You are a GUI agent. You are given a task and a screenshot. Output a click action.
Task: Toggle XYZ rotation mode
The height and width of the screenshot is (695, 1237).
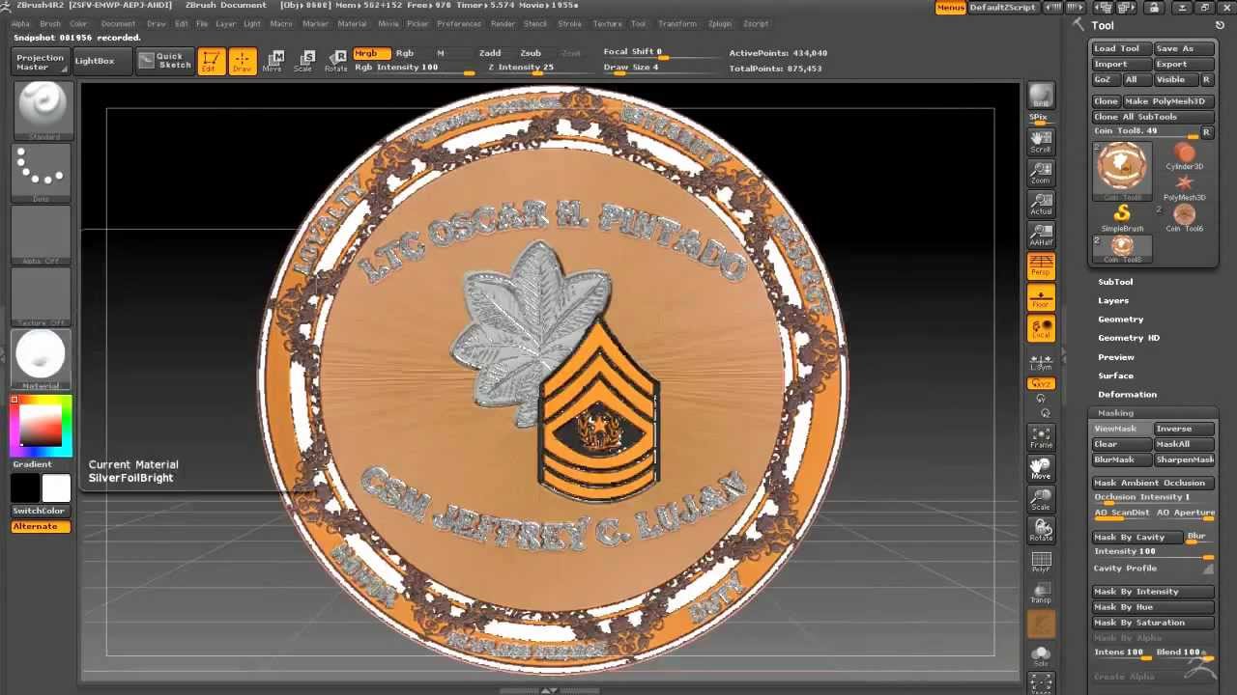tap(1041, 383)
